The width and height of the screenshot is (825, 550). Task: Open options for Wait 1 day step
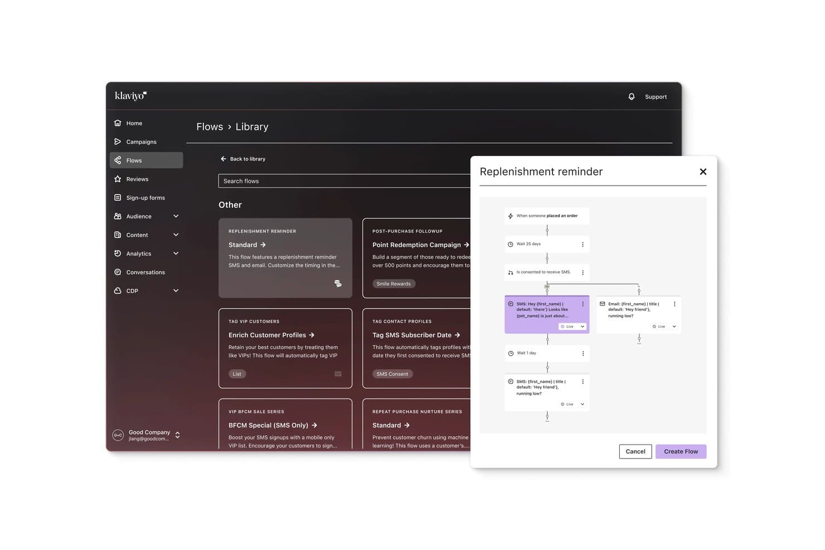tap(583, 353)
